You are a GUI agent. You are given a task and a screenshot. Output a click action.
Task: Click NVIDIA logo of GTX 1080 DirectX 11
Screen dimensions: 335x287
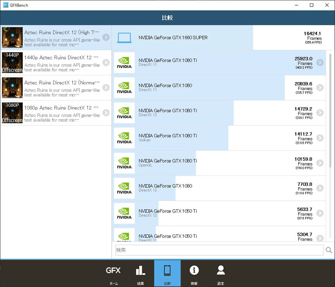[x=124, y=88]
